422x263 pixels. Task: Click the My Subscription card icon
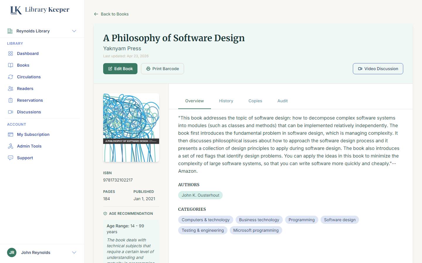(11, 134)
